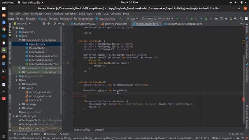
Task: Expand the mipmap folder
Action: coord(20,104)
